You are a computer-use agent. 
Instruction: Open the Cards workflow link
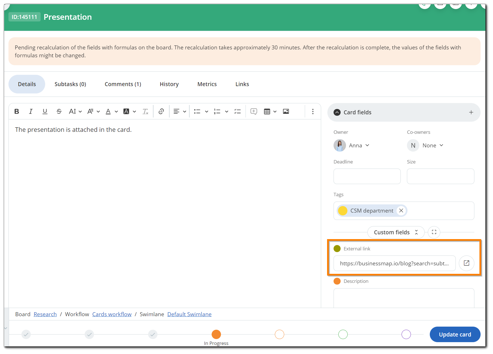click(112, 314)
